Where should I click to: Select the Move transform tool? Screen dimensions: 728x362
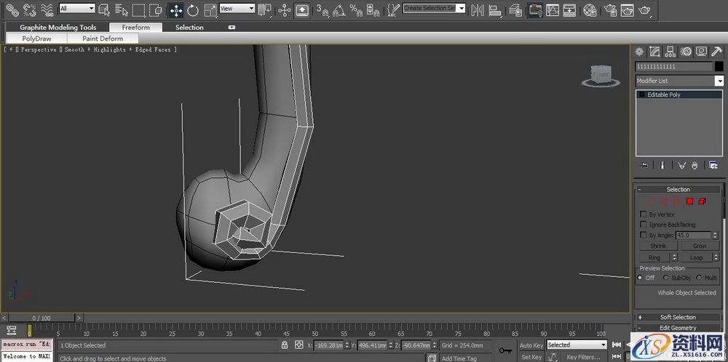pyautogui.click(x=176, y=10)
